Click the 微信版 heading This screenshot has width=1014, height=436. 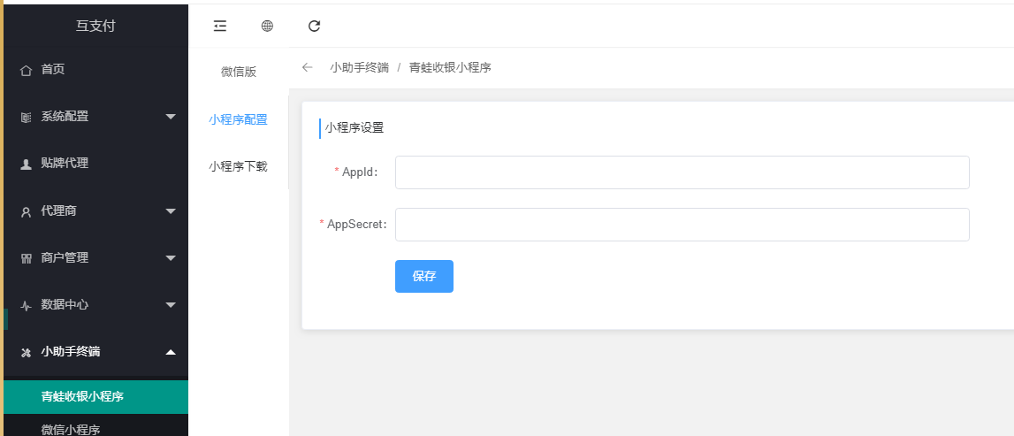pyautogui.click(x=239, y=72)
